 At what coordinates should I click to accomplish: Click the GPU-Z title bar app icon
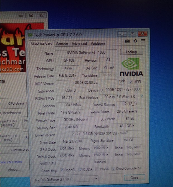tap(30, 35)
